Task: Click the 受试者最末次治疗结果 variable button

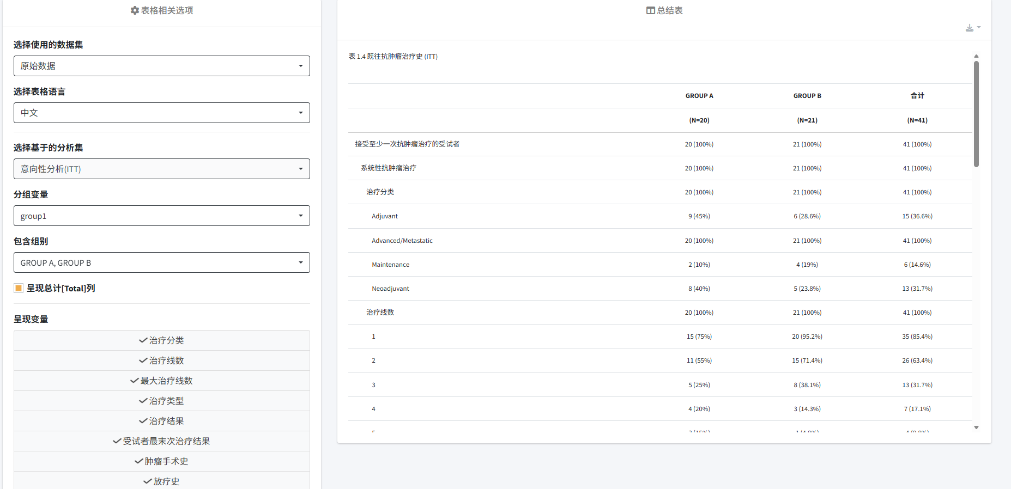Action: click(x=162, y=441)
